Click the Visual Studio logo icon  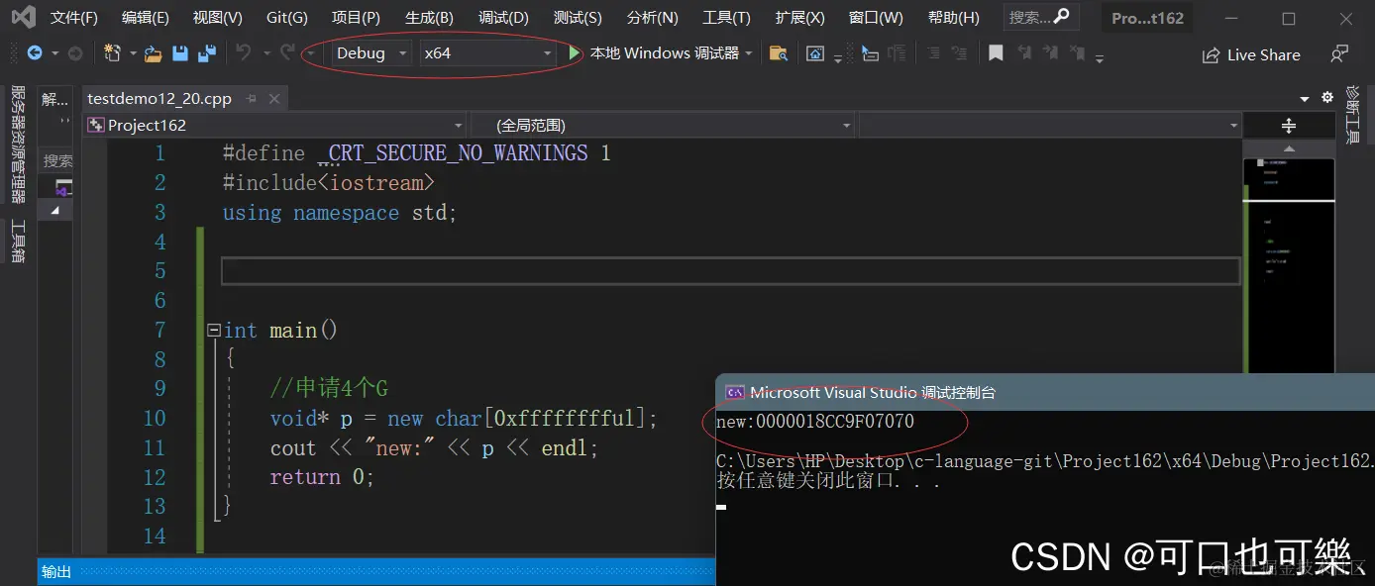[x=23, y=17]
